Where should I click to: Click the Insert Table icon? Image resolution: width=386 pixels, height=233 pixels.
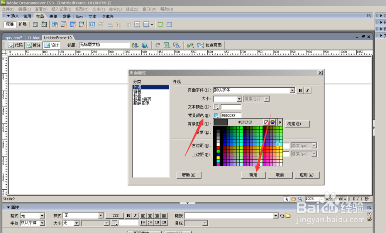click(92, 24)
